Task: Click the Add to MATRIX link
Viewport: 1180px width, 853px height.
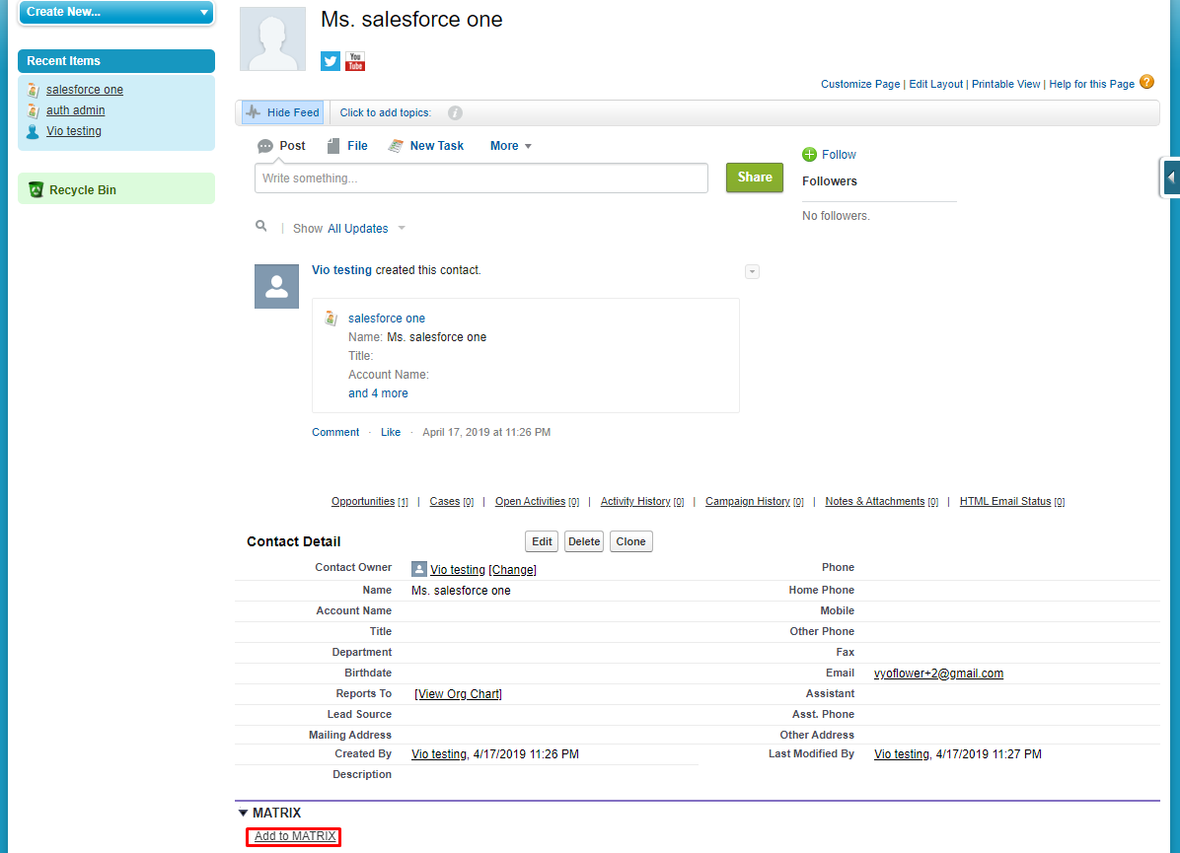Action: point(295,836)
